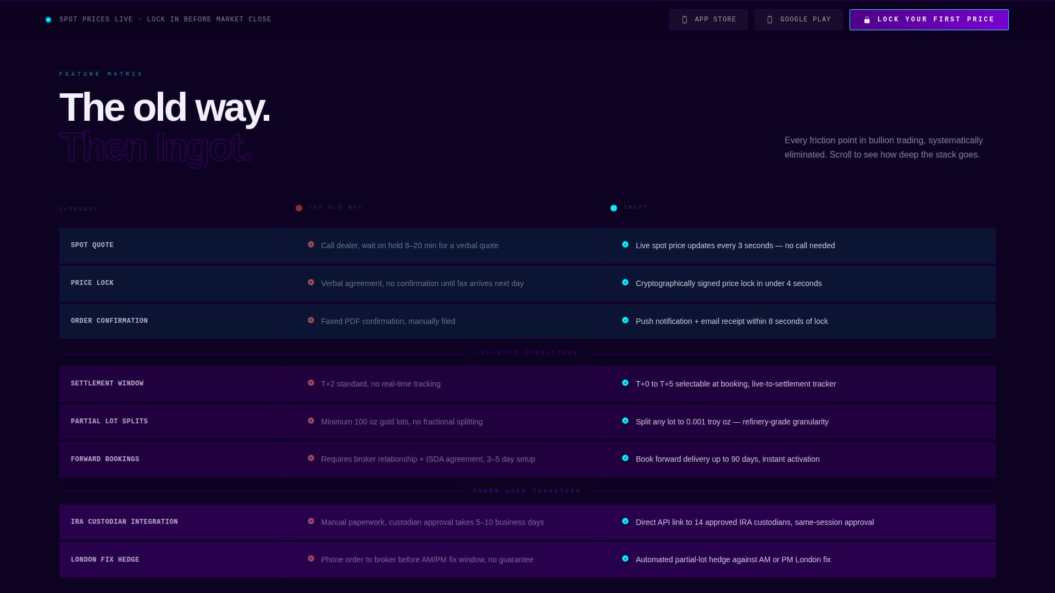Screen dimensions: 1055x593
Task: Click 'Manual paperwork, custodian approval' text
Action: point(432,522)
